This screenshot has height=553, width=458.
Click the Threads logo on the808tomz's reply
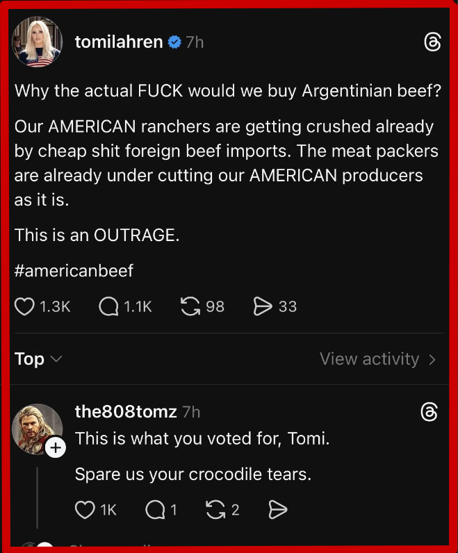[x=430, y=412]
